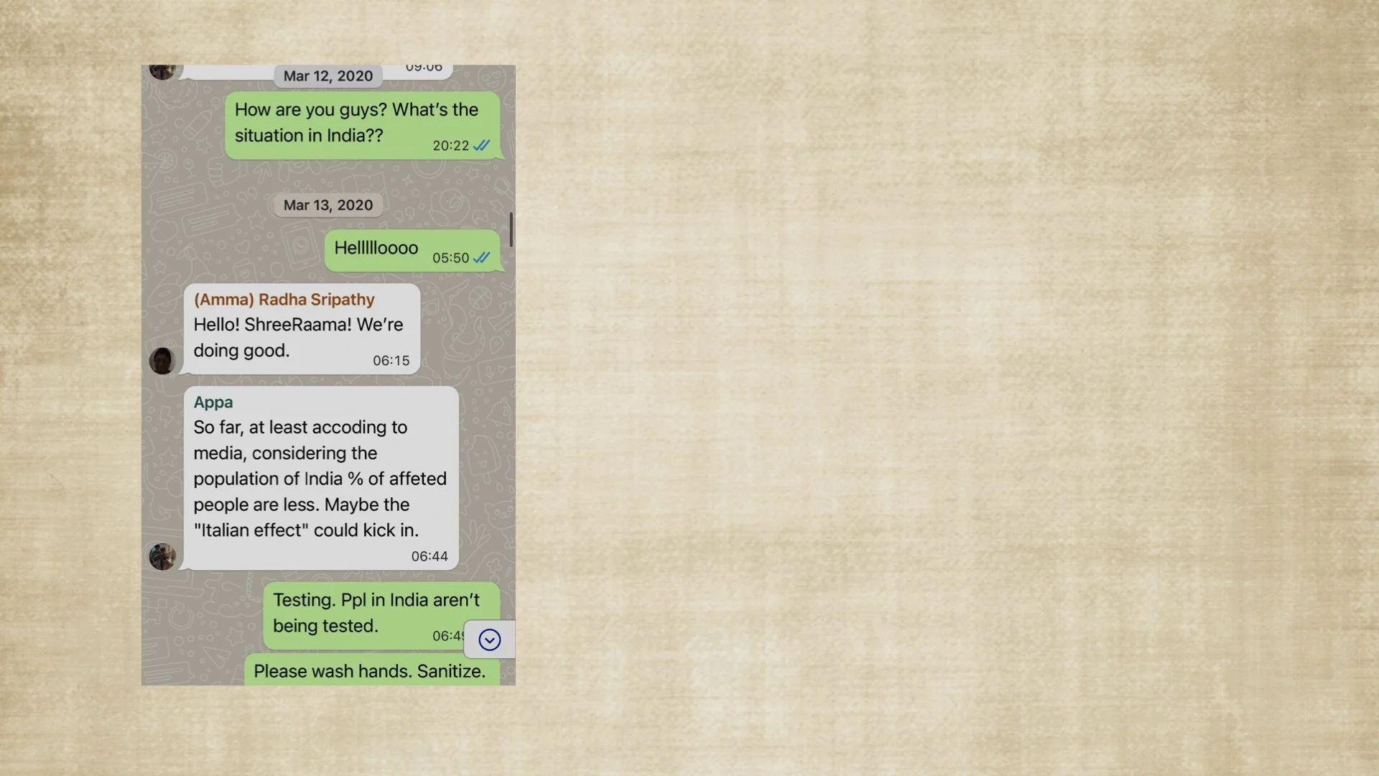Click the 06:44 timestamp on Appa's message
The width and height of the screenshot is (1379, 776).
click(x=430, y=556)
